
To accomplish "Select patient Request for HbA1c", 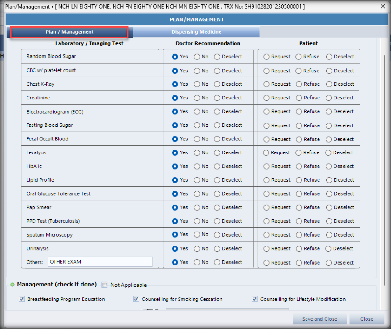I will point(266,166).
